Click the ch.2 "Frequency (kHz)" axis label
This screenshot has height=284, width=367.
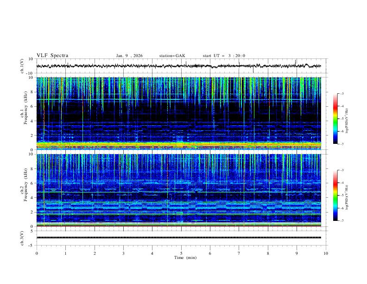coord(26,185)
